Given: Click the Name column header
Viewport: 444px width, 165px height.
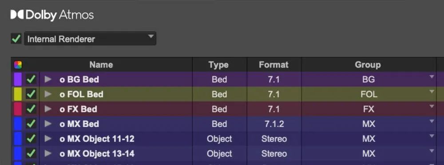Looking at the screenshot, I should (101, 65).
